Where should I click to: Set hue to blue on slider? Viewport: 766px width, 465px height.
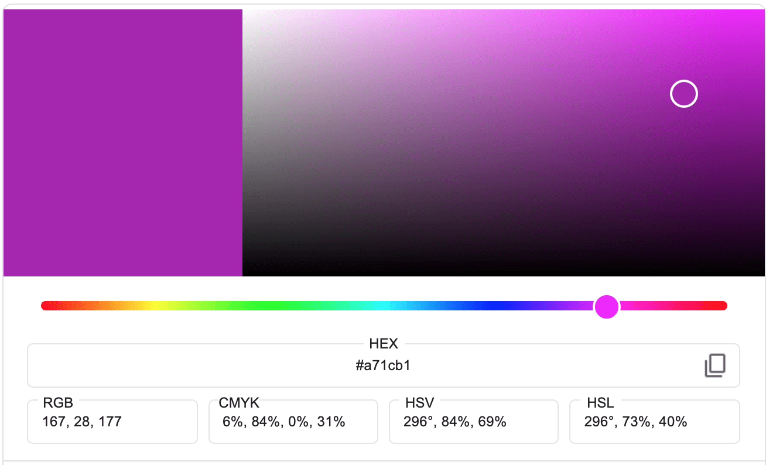(498, 306)
